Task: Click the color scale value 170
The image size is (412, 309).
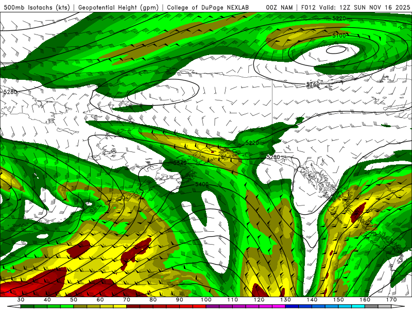Action: pyautogui.click(x=391, y=300)
